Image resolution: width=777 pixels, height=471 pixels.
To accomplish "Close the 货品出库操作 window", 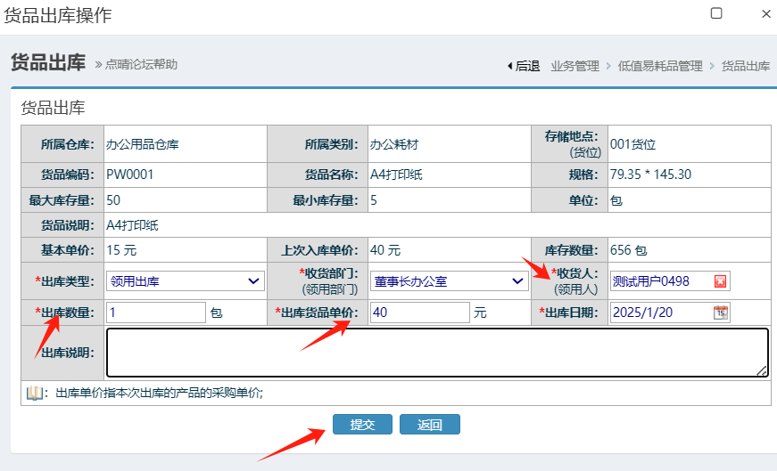I will [766, 13].
